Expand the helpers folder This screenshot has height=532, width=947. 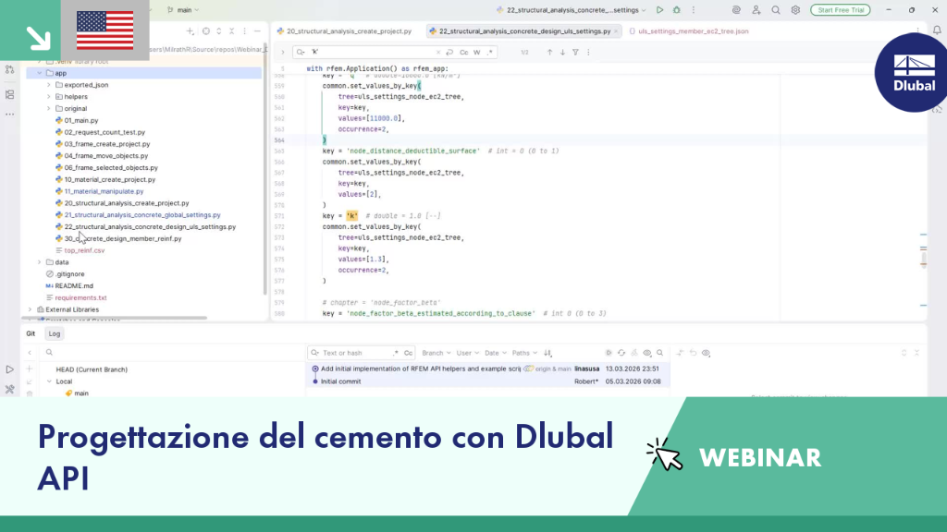(49, 96)
